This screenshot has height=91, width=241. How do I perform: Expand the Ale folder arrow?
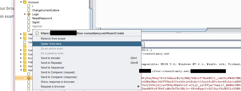click(21, 34)
